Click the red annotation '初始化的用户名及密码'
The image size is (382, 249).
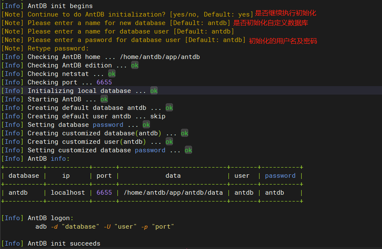point(283,41)
